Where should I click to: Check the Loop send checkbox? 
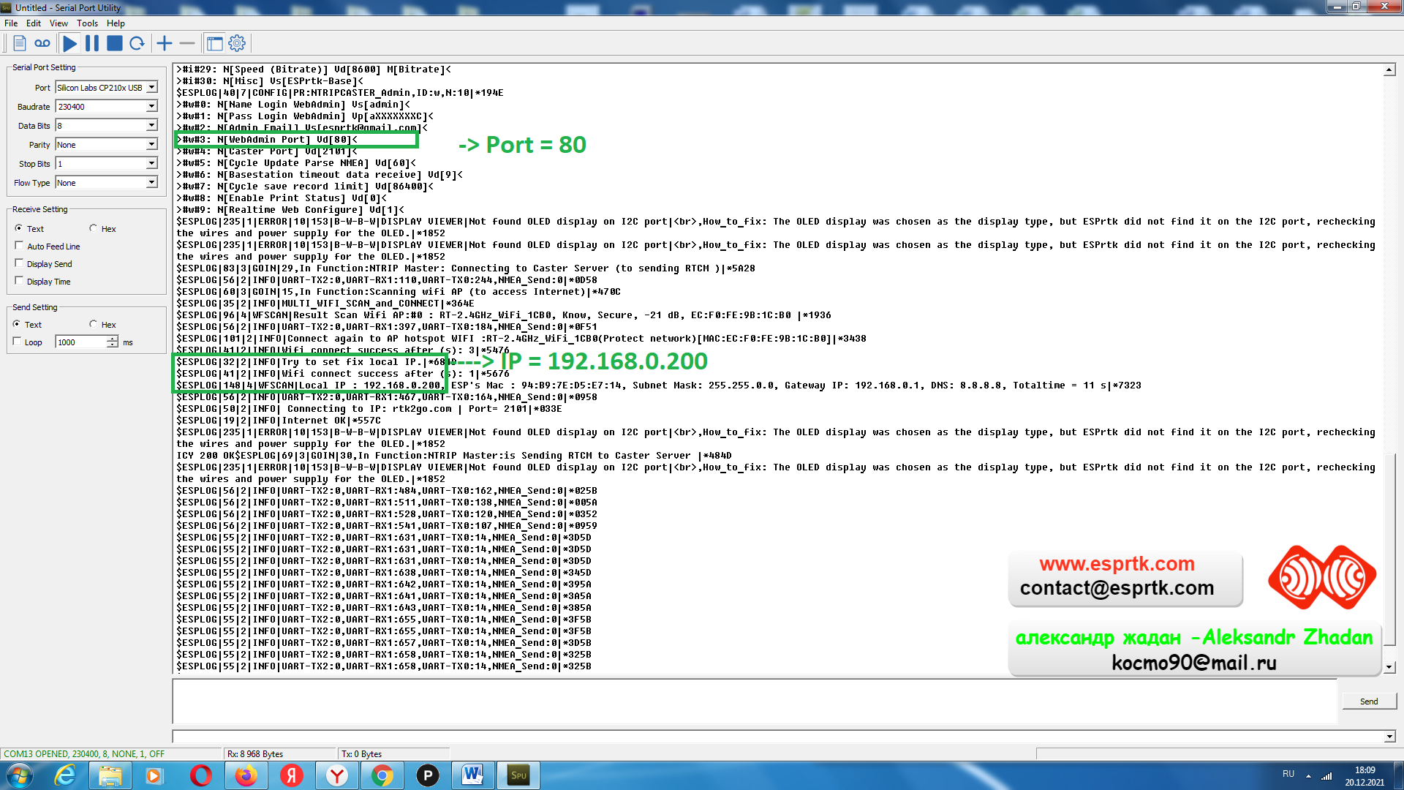click(18, 342)
